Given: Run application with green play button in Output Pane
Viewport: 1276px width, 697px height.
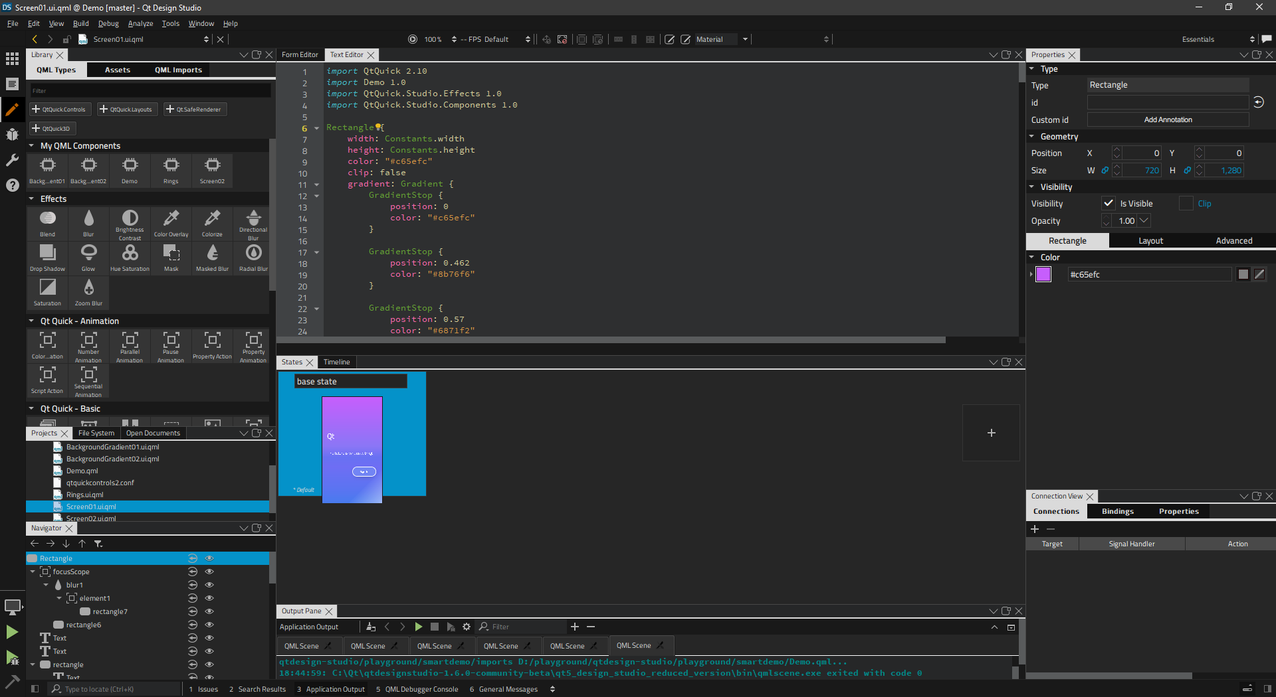Looking at the screenshot, I should coord(419,627).
